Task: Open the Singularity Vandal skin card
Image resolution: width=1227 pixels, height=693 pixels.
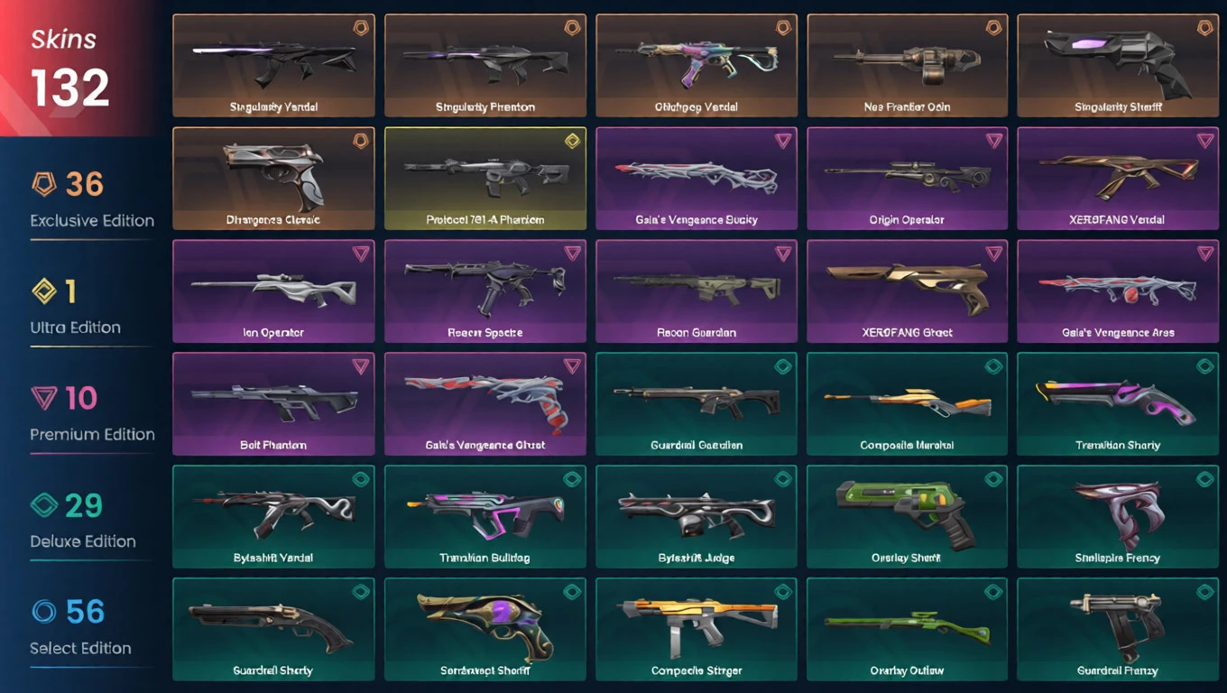Action: 273,65
